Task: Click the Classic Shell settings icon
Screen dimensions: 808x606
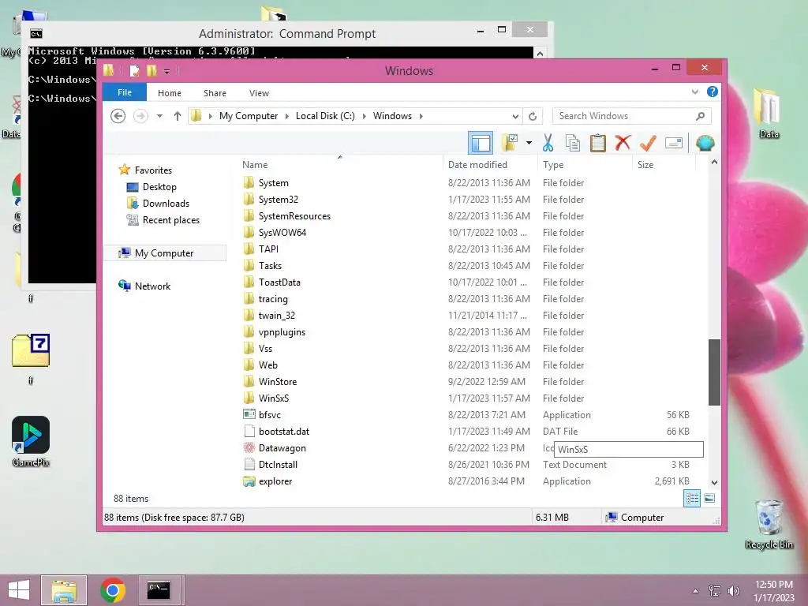Action: (x=705, y=143)
